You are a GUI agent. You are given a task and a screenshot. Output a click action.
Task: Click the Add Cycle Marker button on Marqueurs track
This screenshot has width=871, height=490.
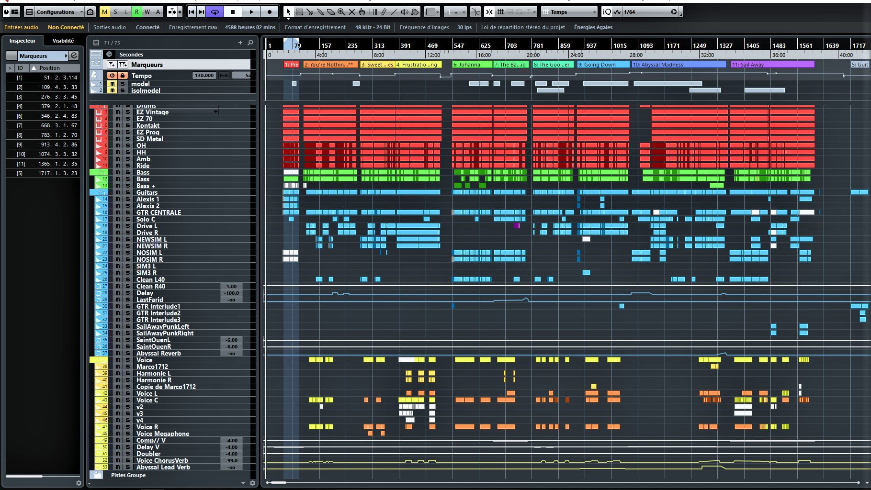[123, 65]
